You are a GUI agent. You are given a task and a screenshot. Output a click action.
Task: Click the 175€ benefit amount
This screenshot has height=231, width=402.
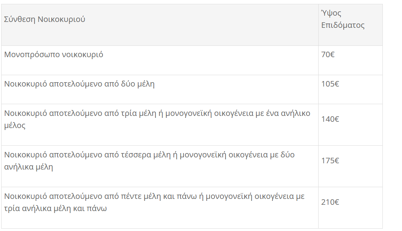tap(330, 161)
